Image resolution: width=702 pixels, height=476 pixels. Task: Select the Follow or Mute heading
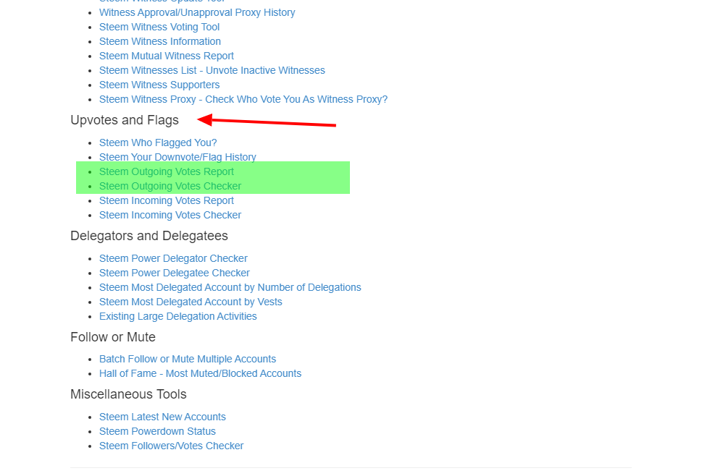pos(113,337)
